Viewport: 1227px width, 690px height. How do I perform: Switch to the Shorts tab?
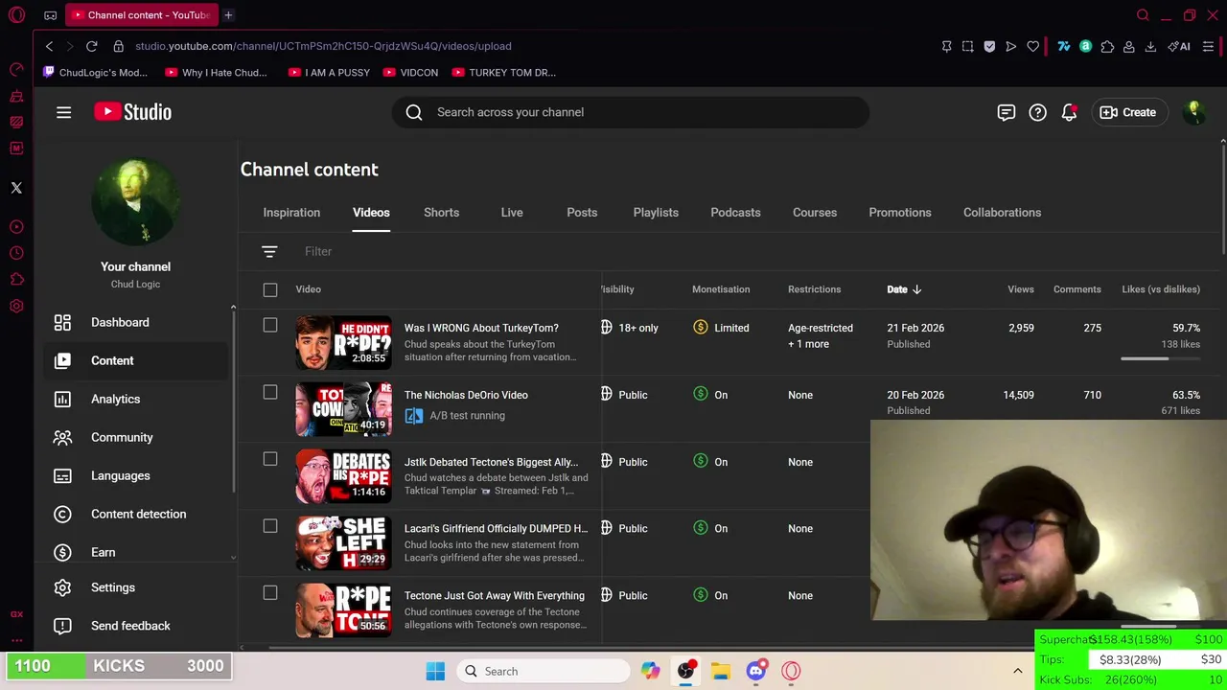tap(441, 213)
